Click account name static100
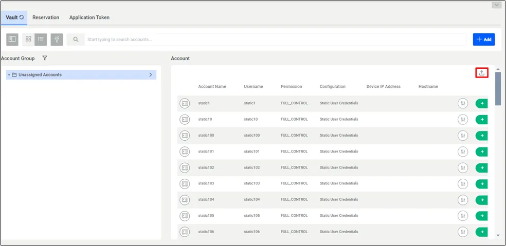This screenshot has width=506, height=246. point(206,136)
